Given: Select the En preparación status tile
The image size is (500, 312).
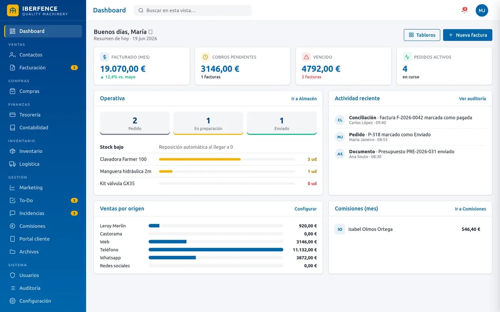Looking at the screenshot, I should (208, 123).
